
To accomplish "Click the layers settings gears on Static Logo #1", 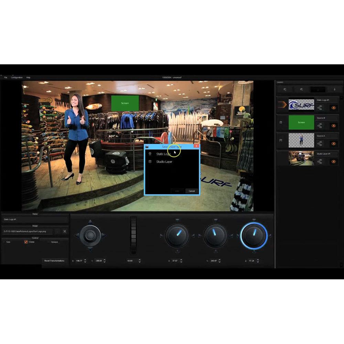I will click(320, 107).
